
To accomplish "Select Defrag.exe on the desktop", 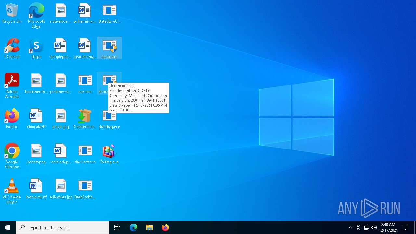I will pos(110,154).
